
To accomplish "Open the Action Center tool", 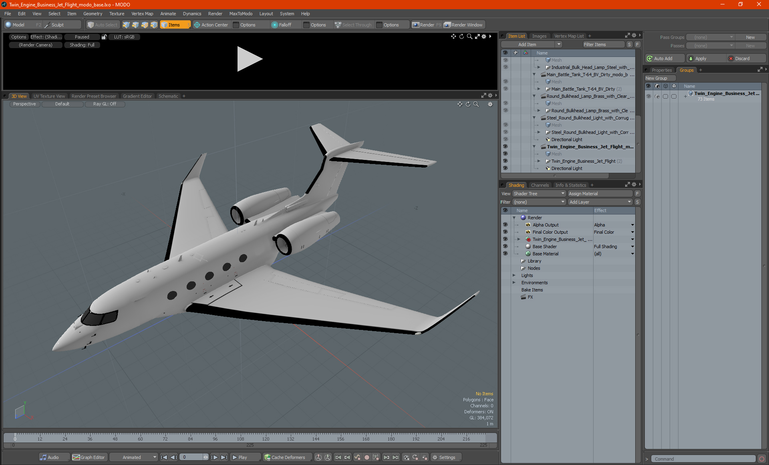I will (x=211, y=25).
